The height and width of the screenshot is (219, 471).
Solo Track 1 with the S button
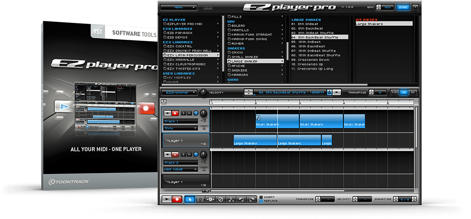point(184,114)
